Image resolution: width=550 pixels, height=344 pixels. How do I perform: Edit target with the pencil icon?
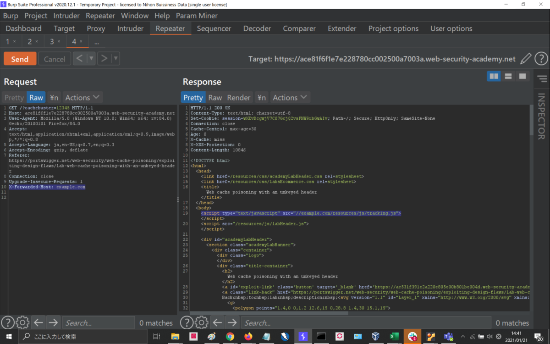(526, 59)
